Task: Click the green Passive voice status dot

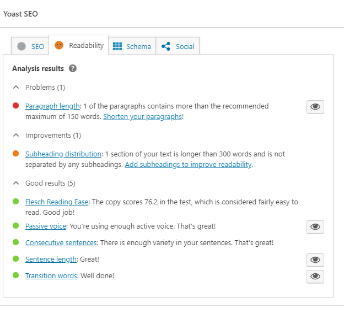Action: pyautogui.click(x=15, y=225)
